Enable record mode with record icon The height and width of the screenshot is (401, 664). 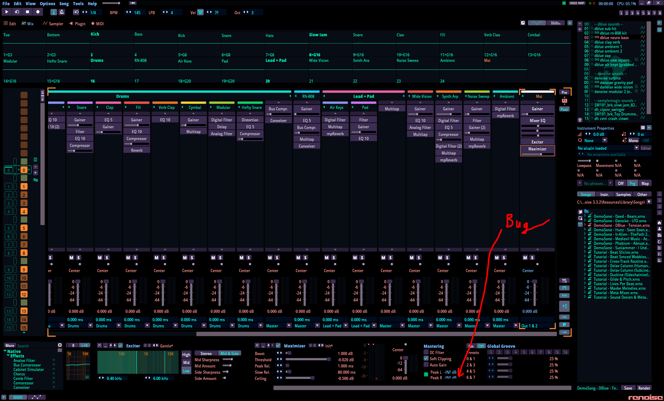click(x=38, y=12)
